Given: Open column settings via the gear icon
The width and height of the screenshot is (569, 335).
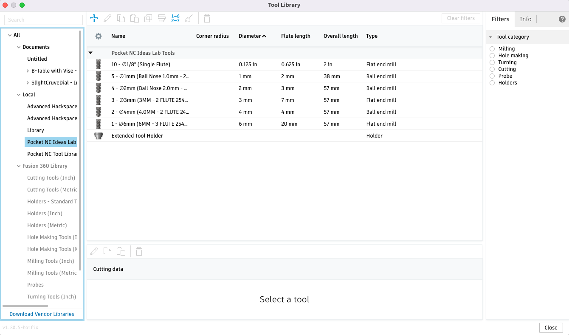Looking at the screenshot, I should coord(99,36).
